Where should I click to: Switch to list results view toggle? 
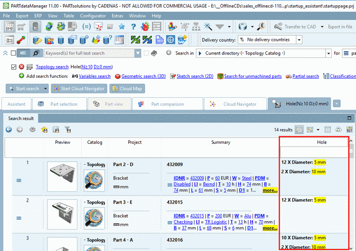(299, 130)
